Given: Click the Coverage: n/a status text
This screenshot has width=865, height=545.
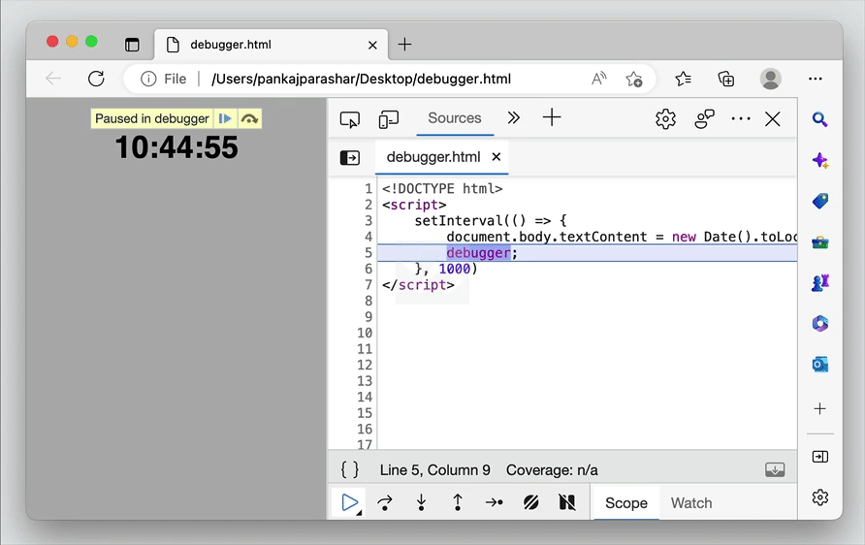Looking at the screenshot, I should tap(552, 470).
